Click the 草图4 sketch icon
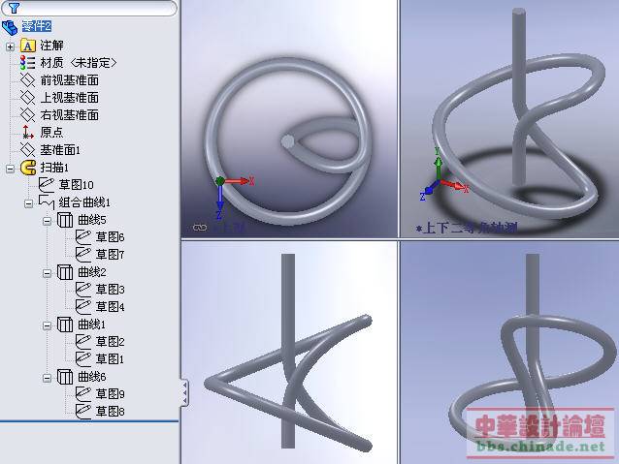Image resolution: width=619 pixels, height=464 pixels. point(83,306)
